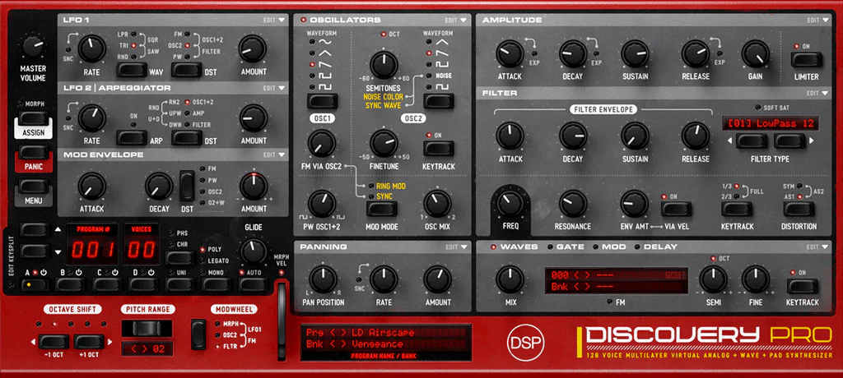Click the layer C power icon

[114, 272]
